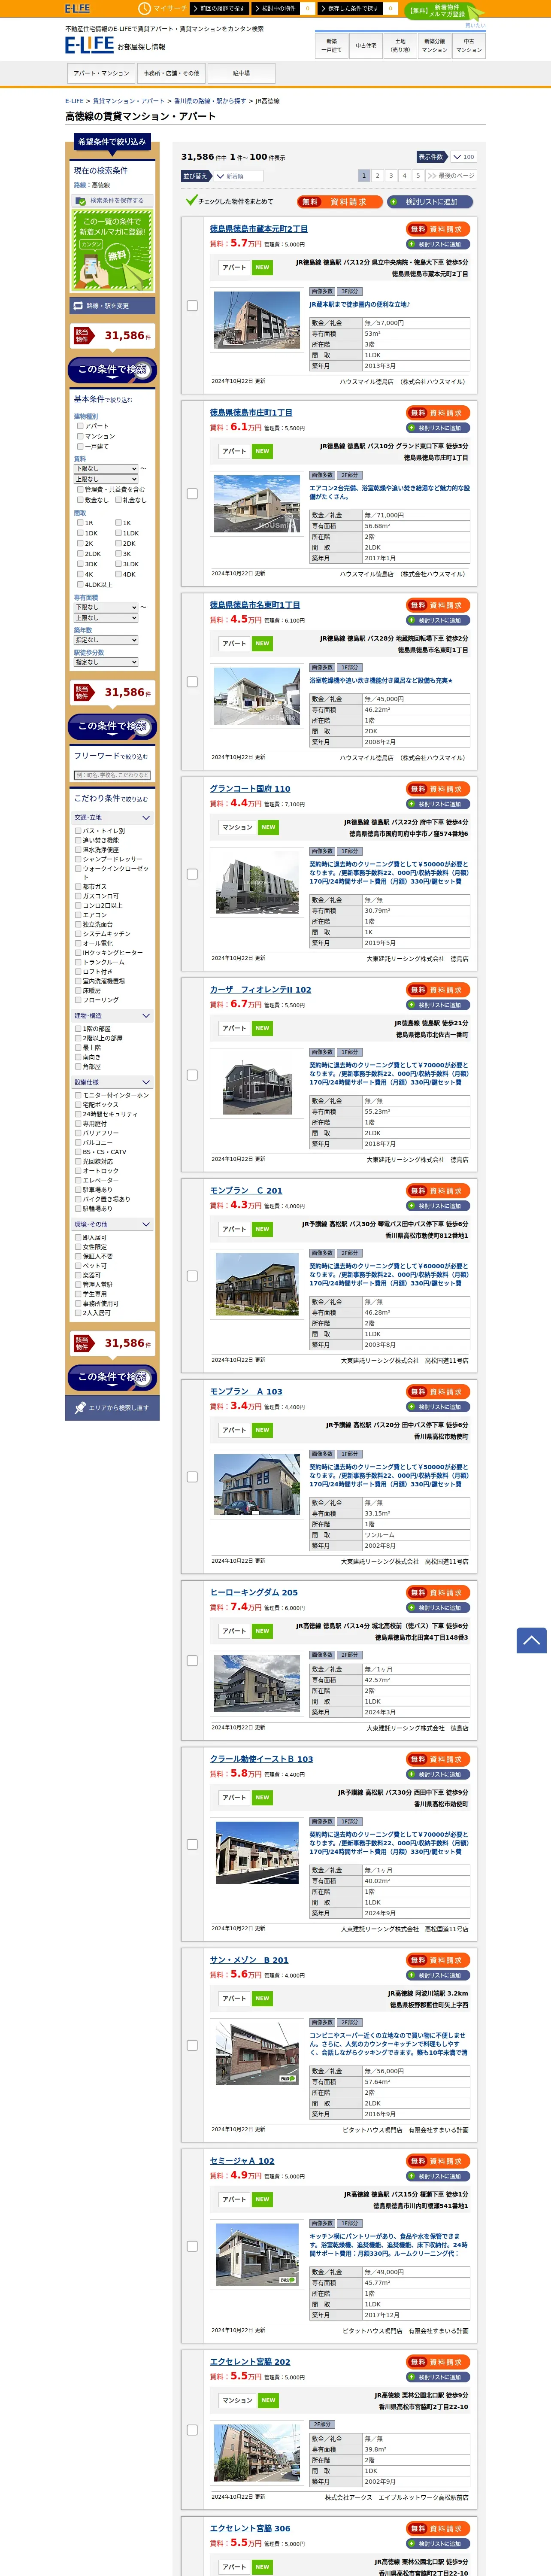Click top bulk 無料 資料請求 button
Image resolution: width=551 pixels, height=2576 pixels.
click(339, 201)
